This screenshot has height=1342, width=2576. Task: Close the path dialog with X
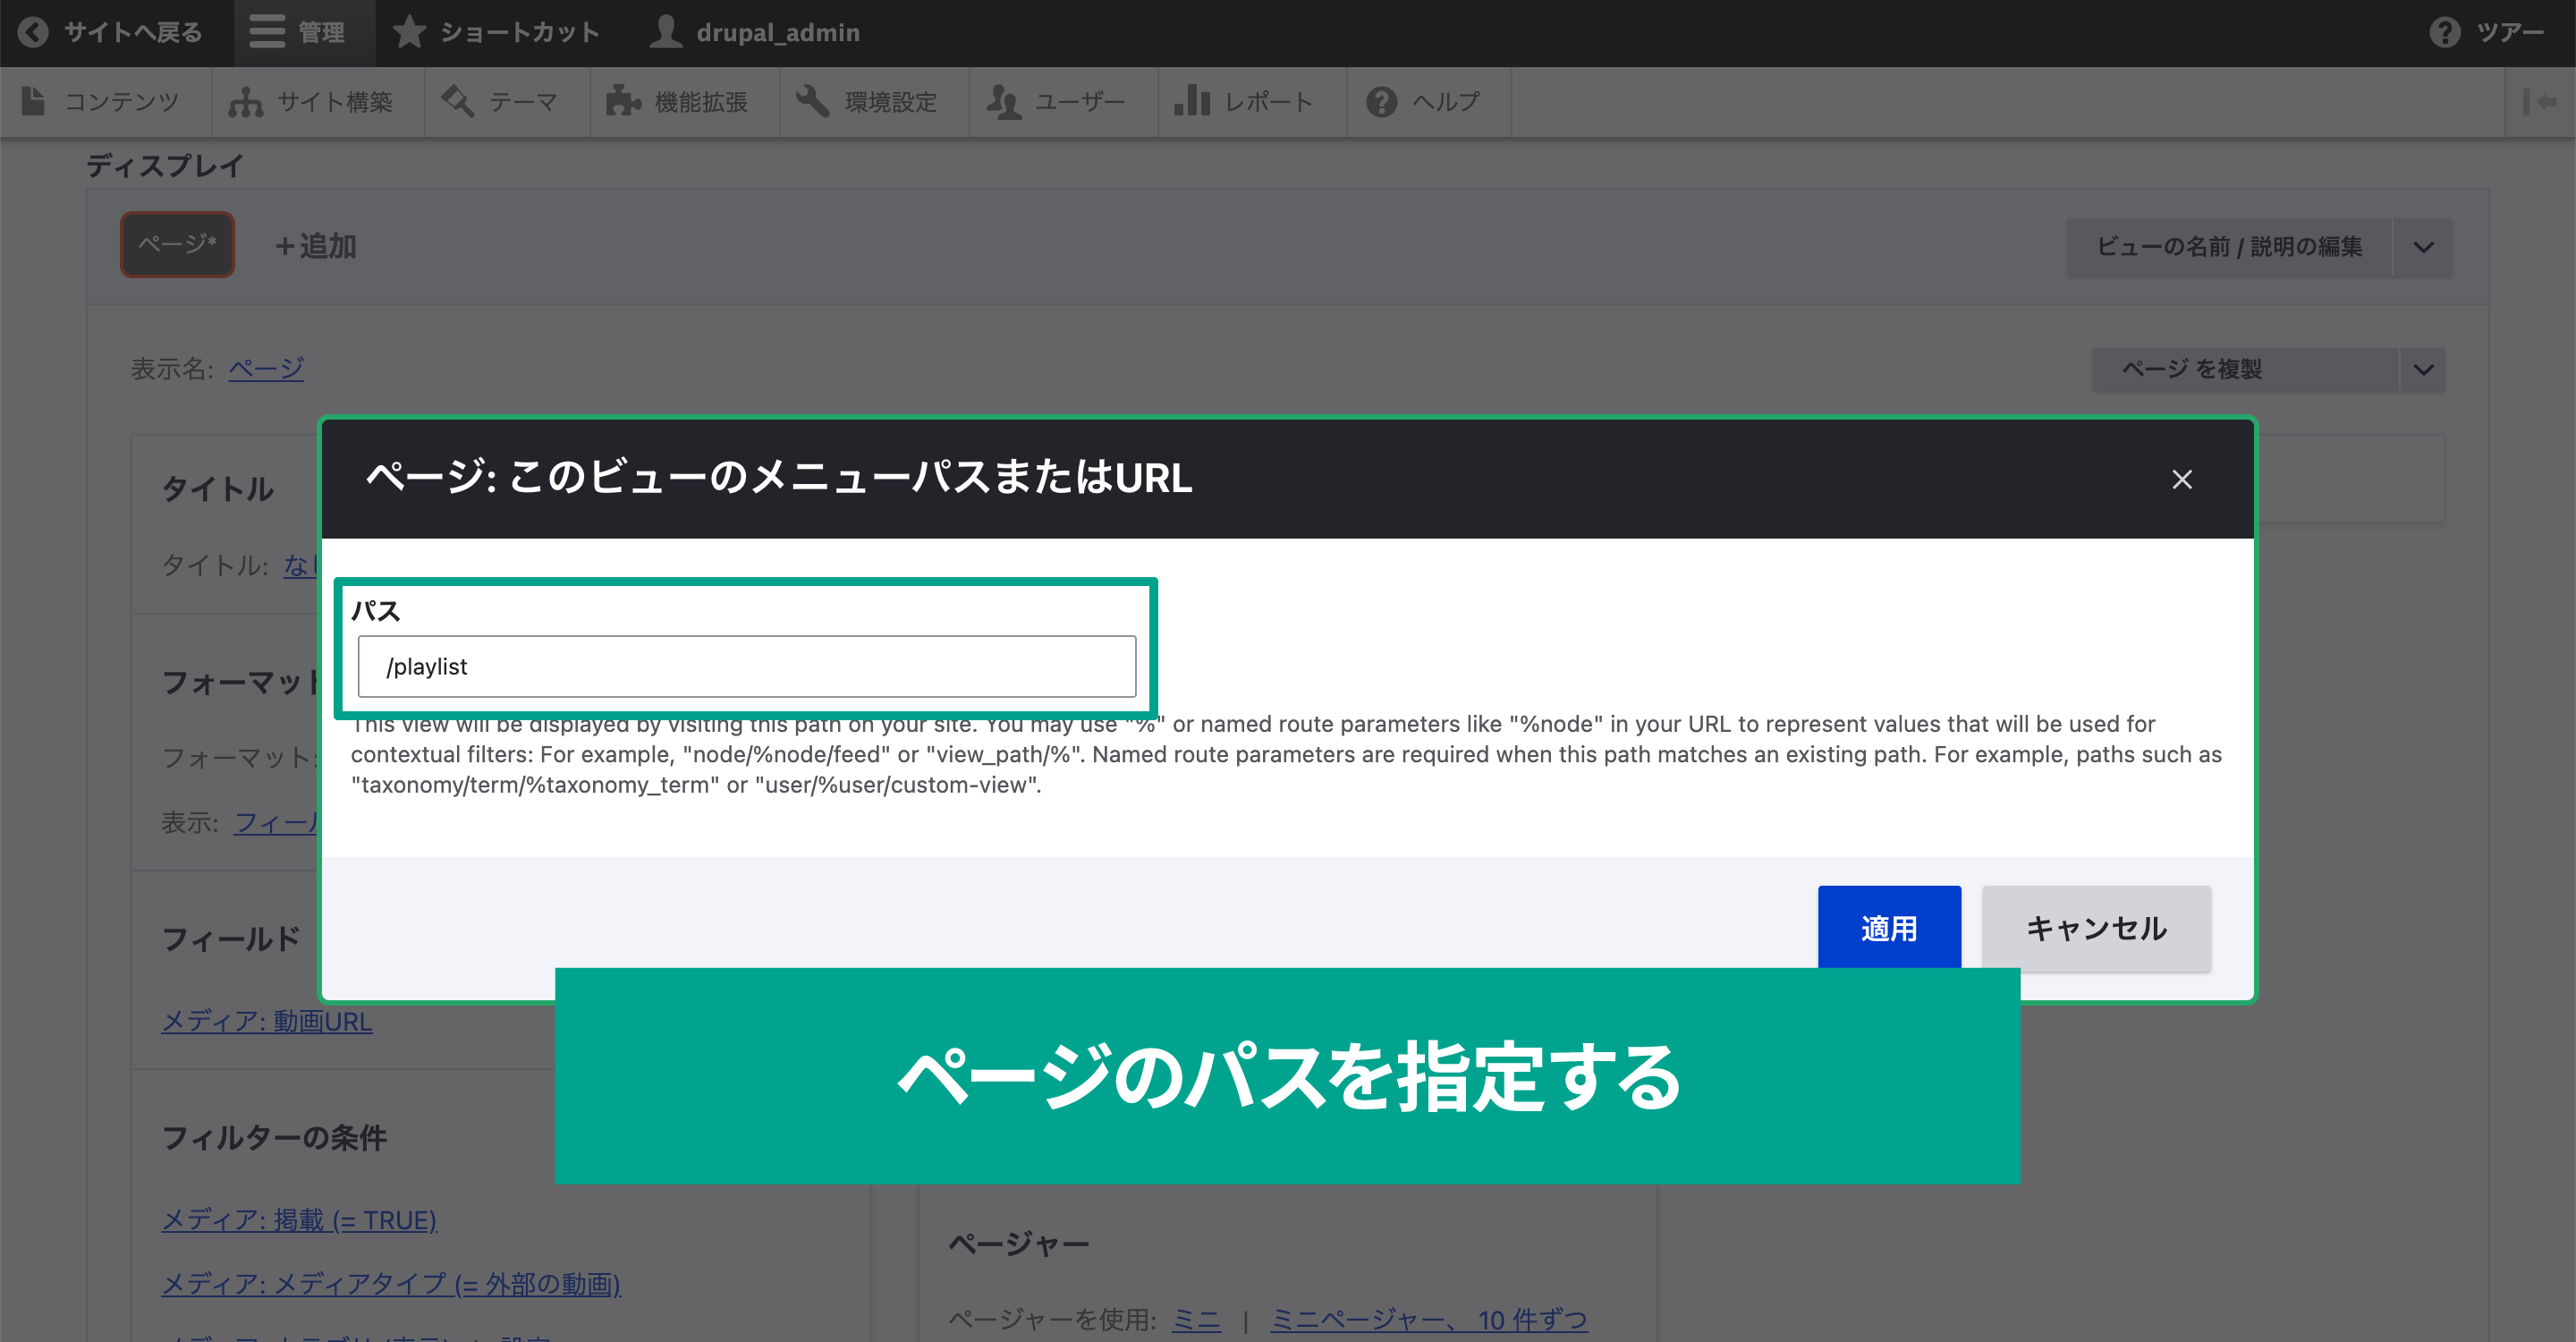click(2182, 479)
